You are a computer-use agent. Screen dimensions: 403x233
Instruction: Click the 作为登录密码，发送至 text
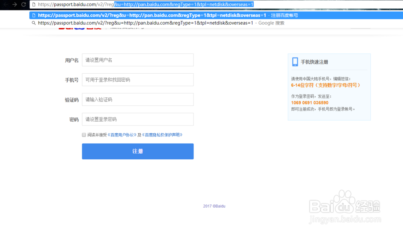(311, 97)
